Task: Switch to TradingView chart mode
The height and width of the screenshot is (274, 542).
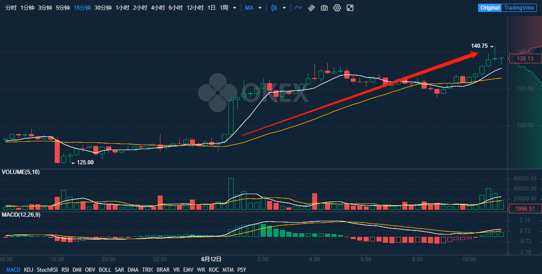Action: tap(519, 8)
